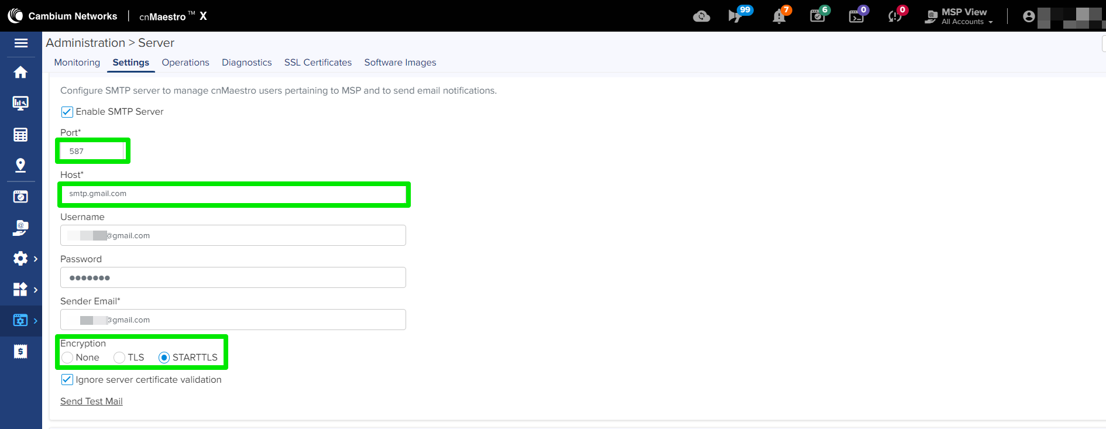
Task: Switch to the Monitoring tab
Action: coord(77,63)
